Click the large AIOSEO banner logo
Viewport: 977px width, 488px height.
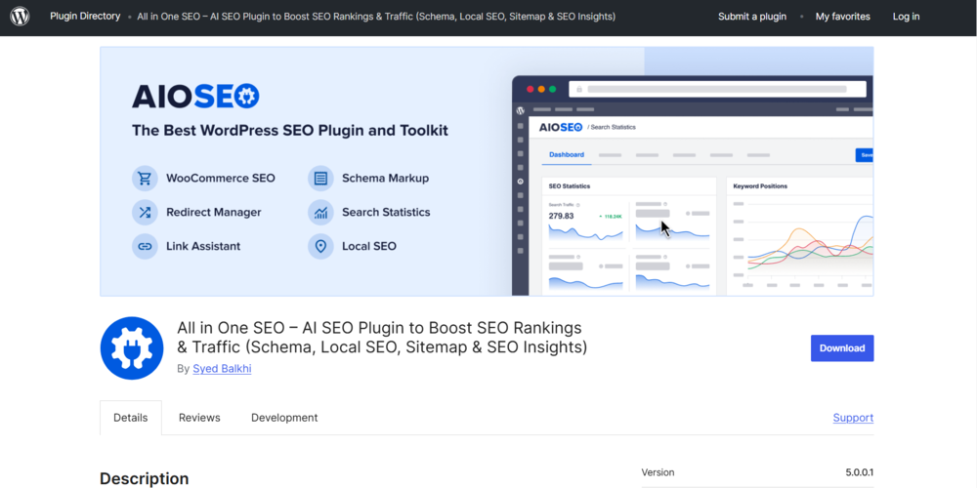click(x=195, y=97)
